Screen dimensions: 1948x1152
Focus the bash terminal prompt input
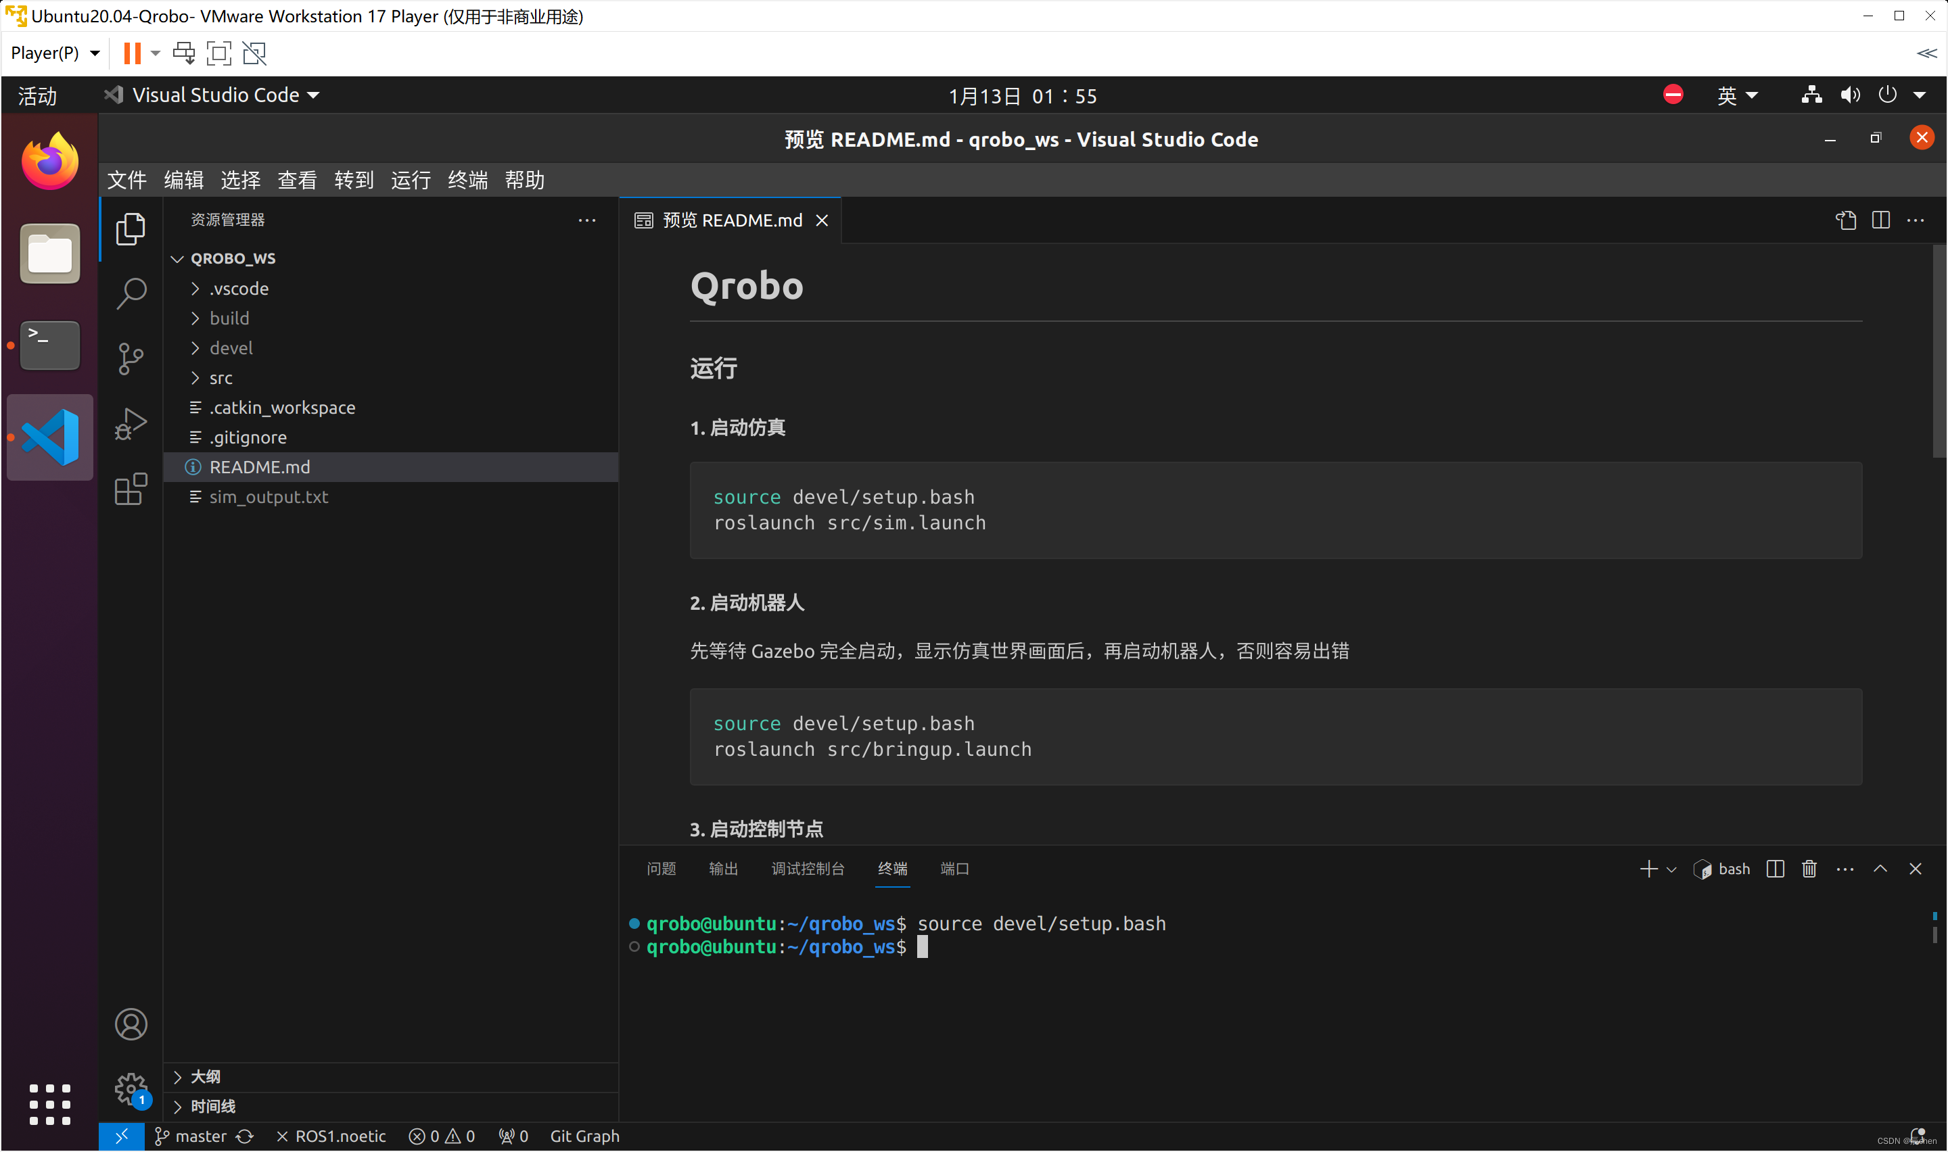[923, 947]
